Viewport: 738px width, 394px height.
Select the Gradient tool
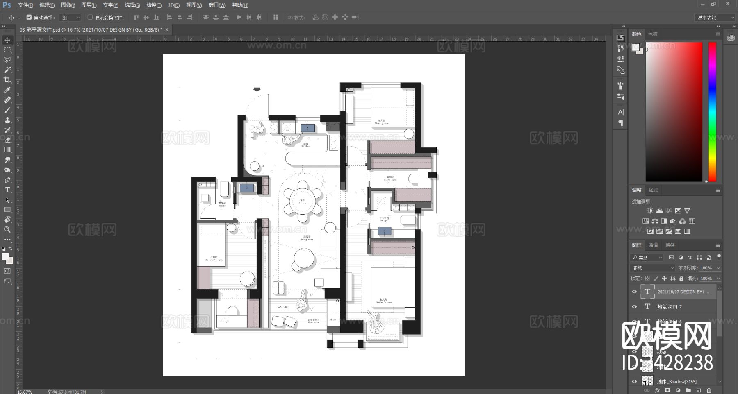(x=7, y=150)
